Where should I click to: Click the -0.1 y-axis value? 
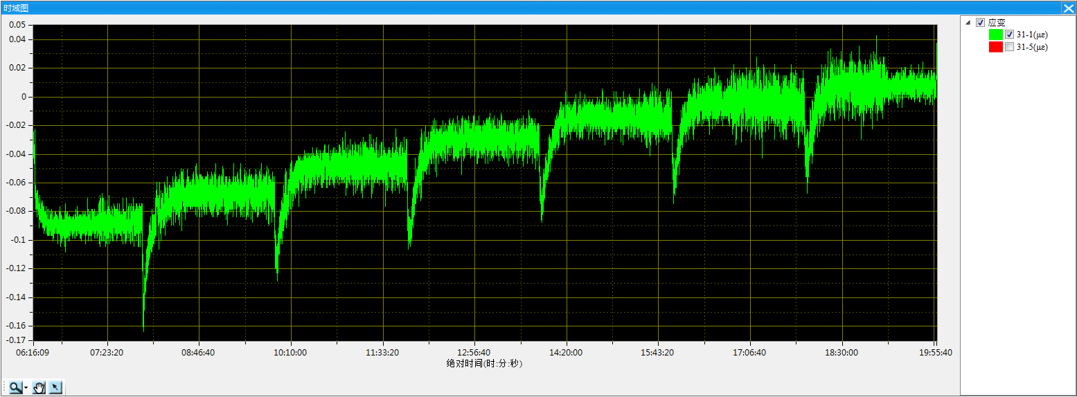18,240
